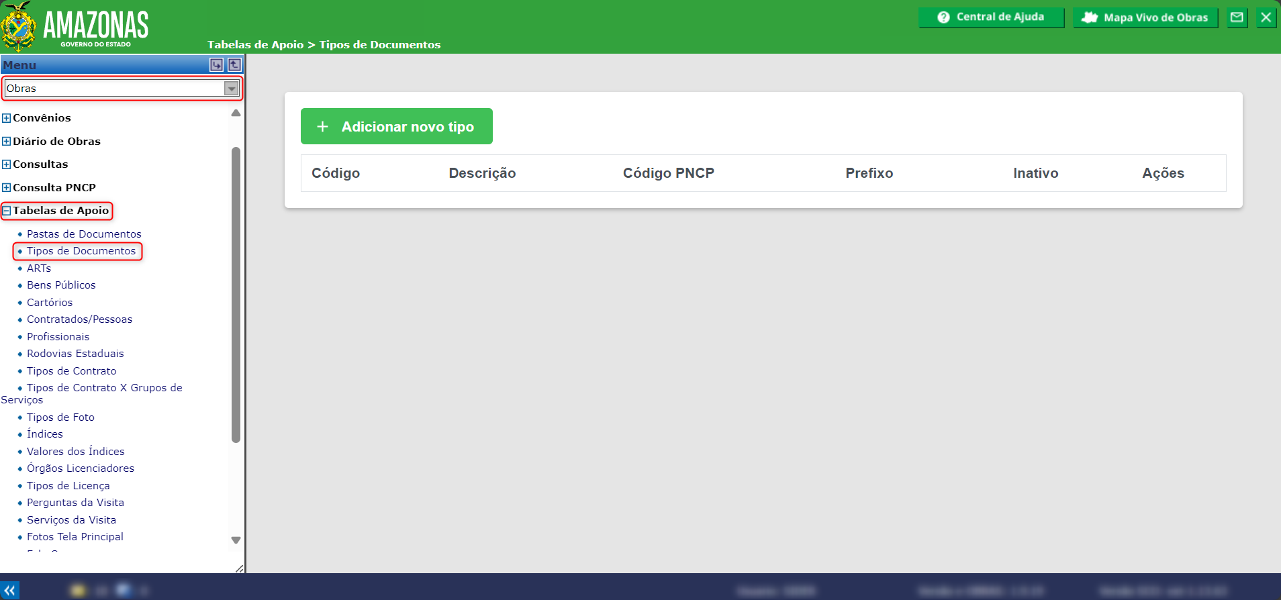Open Bens Públicos
The image size is (1281, 600).
point(61,285)
